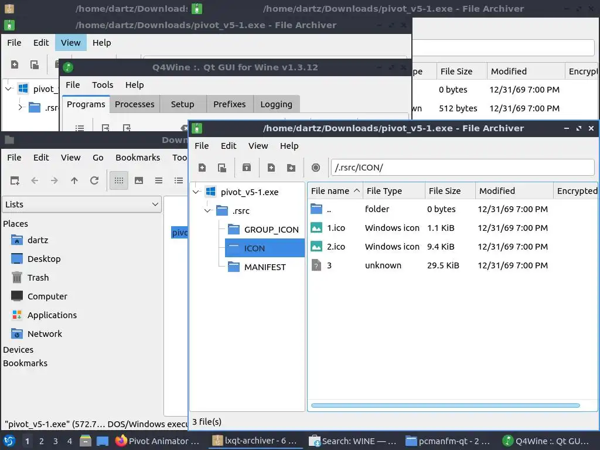Collapse pivot_v5-1.exe tree node in front archiver
The width and height of the screenshot is (600, 450).
click(x=196, y=192)
